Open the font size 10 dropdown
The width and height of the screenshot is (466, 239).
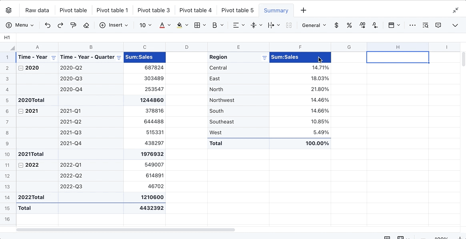(x=145, y=25)
